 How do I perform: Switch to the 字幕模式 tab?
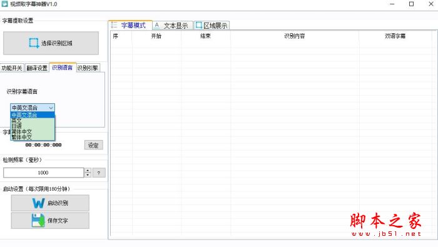tap(130, 26)
